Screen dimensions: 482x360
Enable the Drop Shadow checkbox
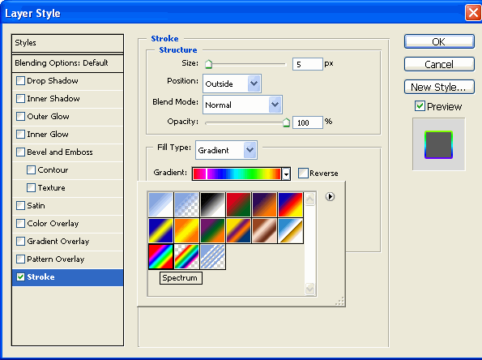pos(20,81)
